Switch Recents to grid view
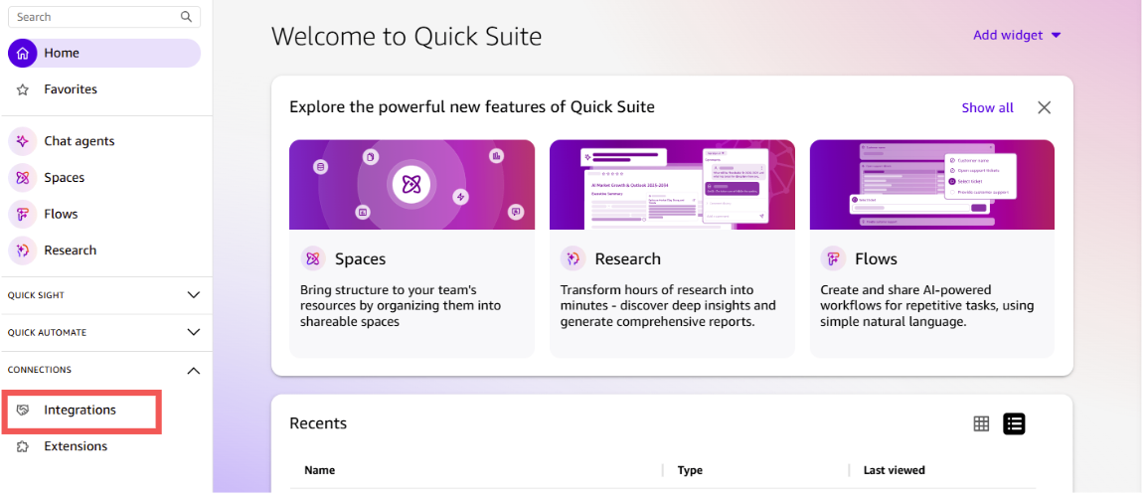Screen dimensions: 1147x499 click(x=981, y=423)
